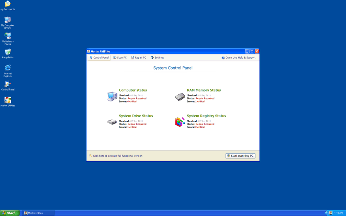
Task: Select the Control Panel tab
Action: click(99, 58)
